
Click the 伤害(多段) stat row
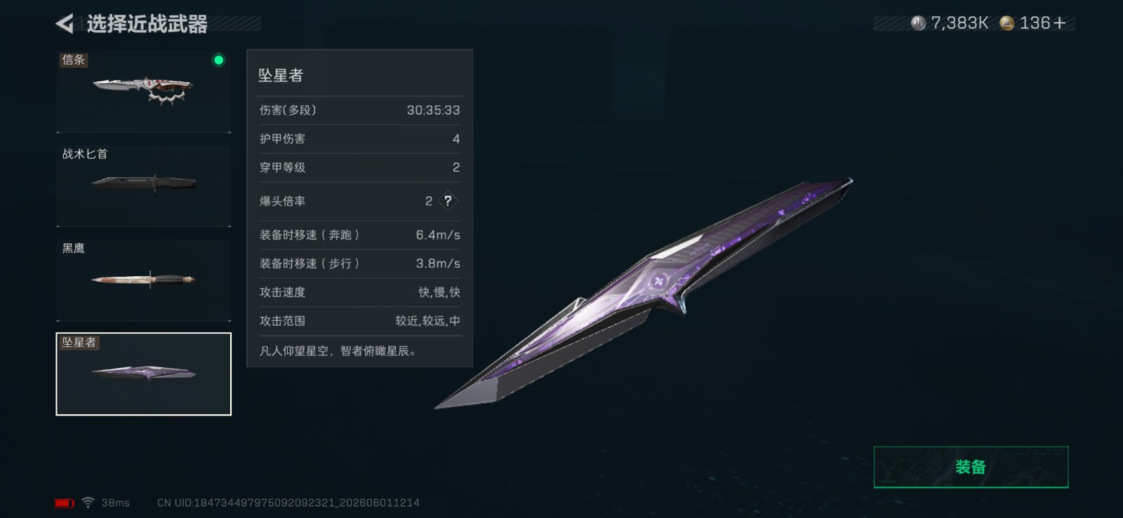pos(359,110)
